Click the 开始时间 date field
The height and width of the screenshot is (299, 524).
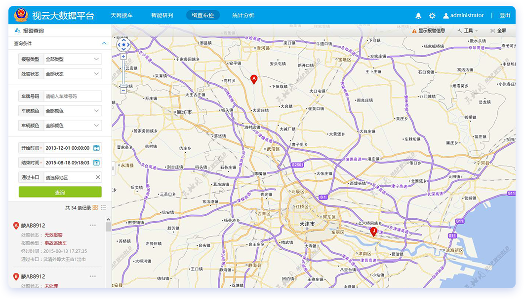(68, 148)
